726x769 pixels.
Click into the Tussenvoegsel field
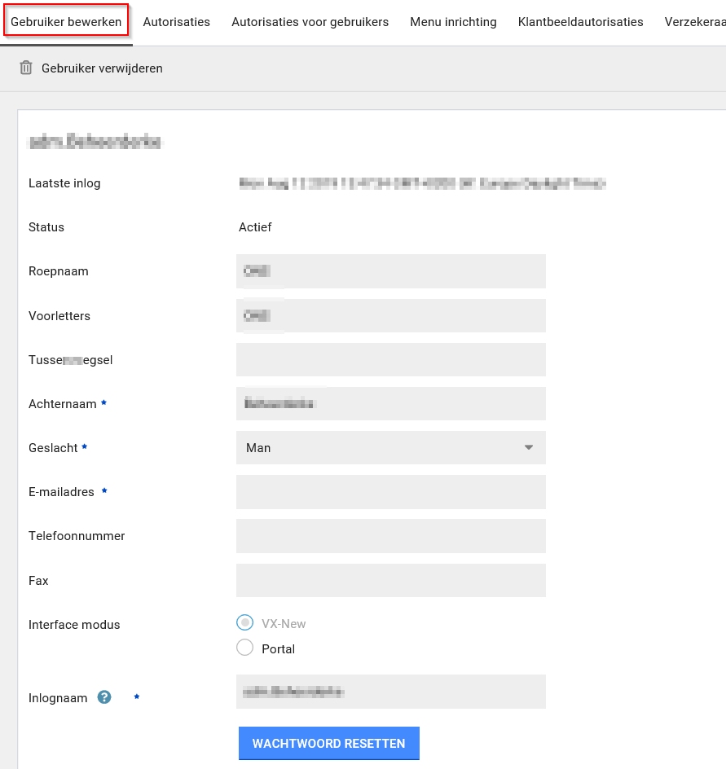click(x=390, y=359)
